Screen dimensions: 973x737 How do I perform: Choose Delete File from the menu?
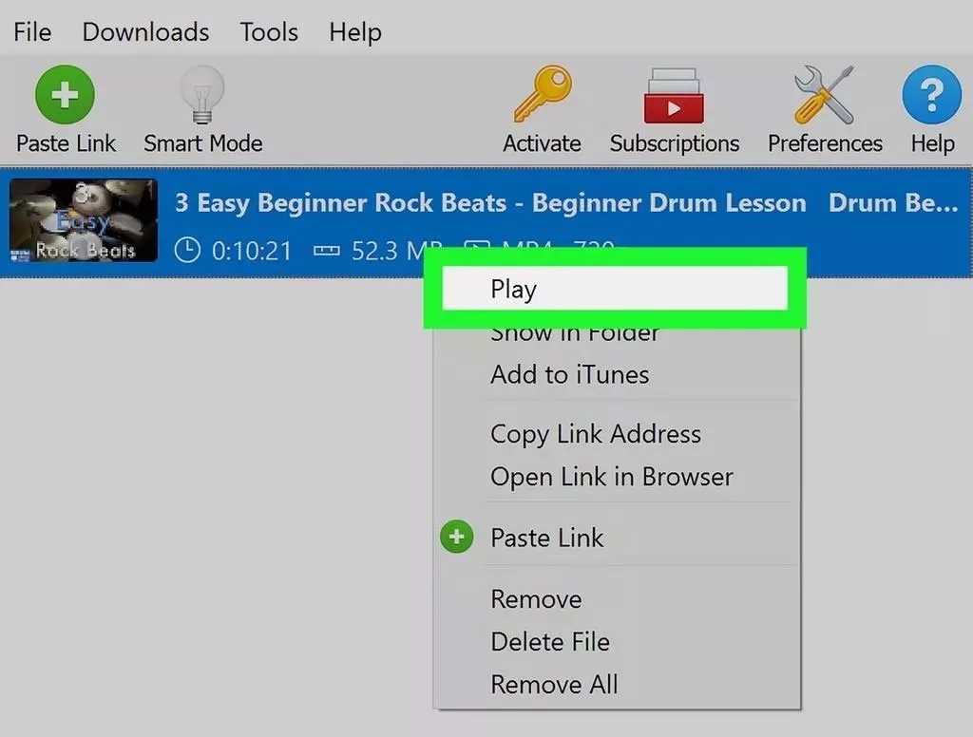(550, 642)
